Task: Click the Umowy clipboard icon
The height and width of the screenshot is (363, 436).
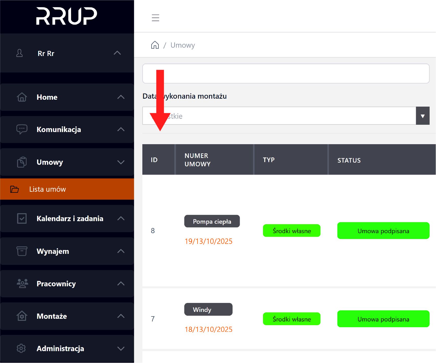Action: coord(22,162)
